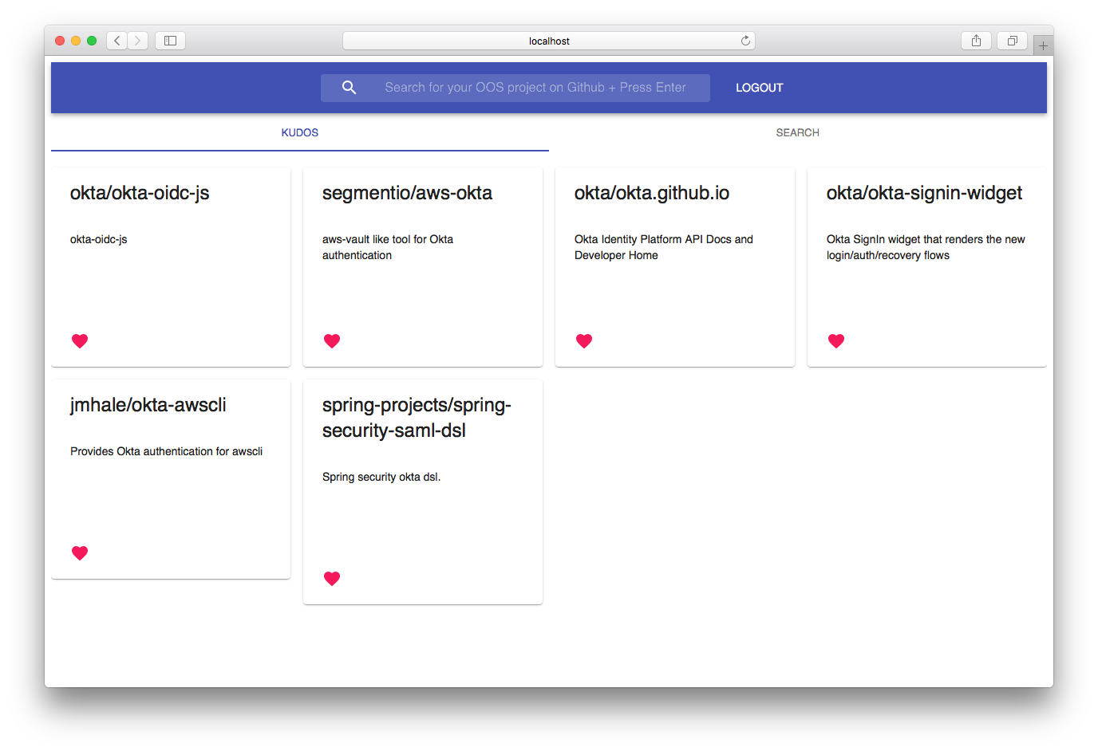Focus the Github project search field
Screen dimensions: 1098x751
[535, 88]
